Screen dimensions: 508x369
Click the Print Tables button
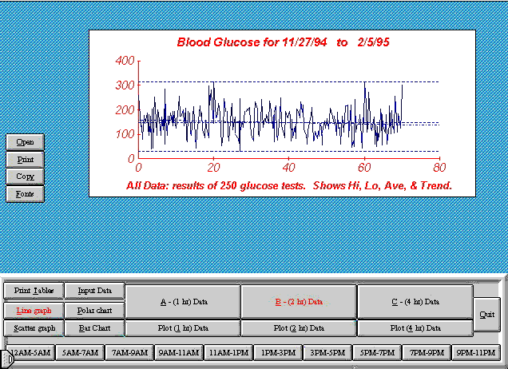[x=34, y=290]
